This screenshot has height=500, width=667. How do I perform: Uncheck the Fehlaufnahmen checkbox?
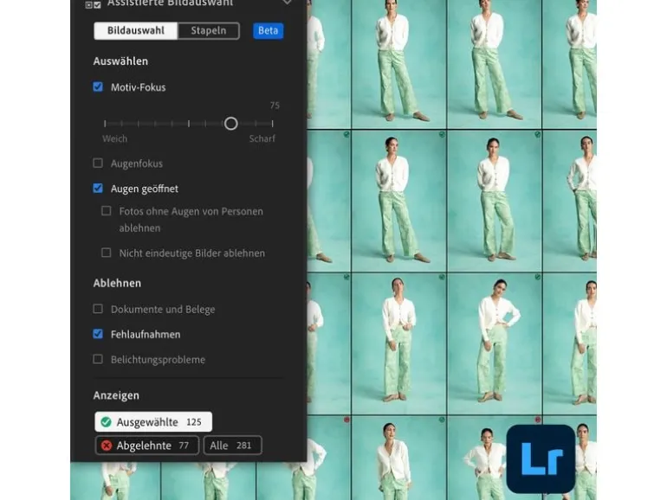pos(98,334)
